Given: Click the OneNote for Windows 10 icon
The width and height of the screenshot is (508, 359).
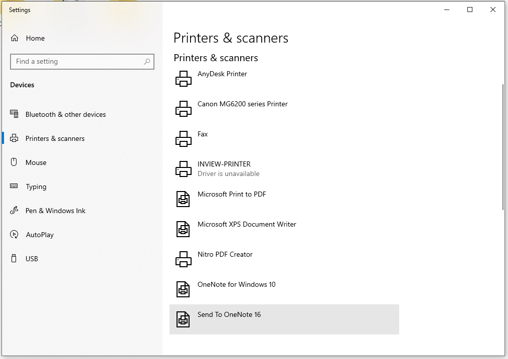Looking at the screenshot, I should click(183, 289).
